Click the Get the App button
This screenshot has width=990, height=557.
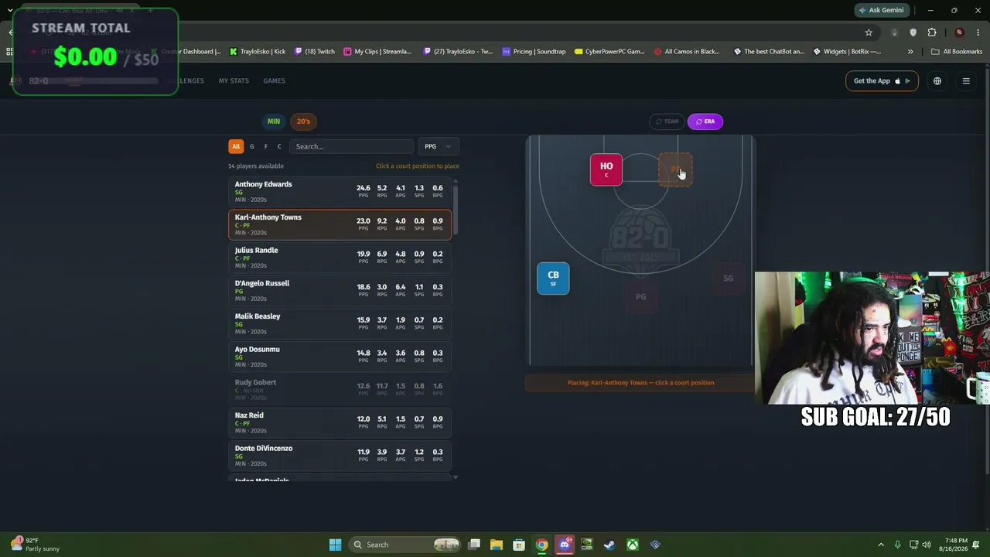882,81
